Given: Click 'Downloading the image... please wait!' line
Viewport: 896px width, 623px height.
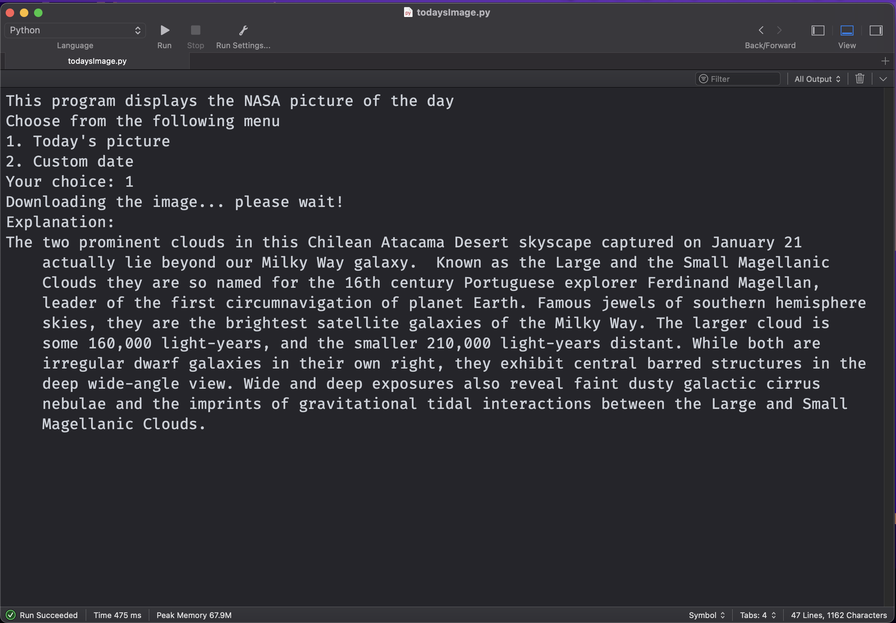Looking at the screenshot, I should [175, 202].
